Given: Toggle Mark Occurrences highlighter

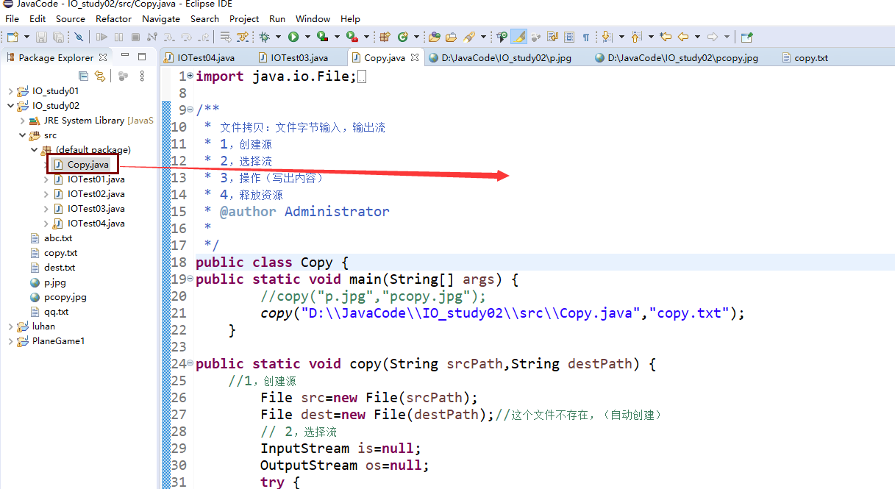Looking at the screenshot, I should tap(519, 37).
